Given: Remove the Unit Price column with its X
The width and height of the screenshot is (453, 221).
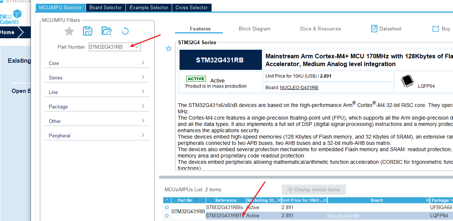Looking at the screenshot, I should pos(325,200).
